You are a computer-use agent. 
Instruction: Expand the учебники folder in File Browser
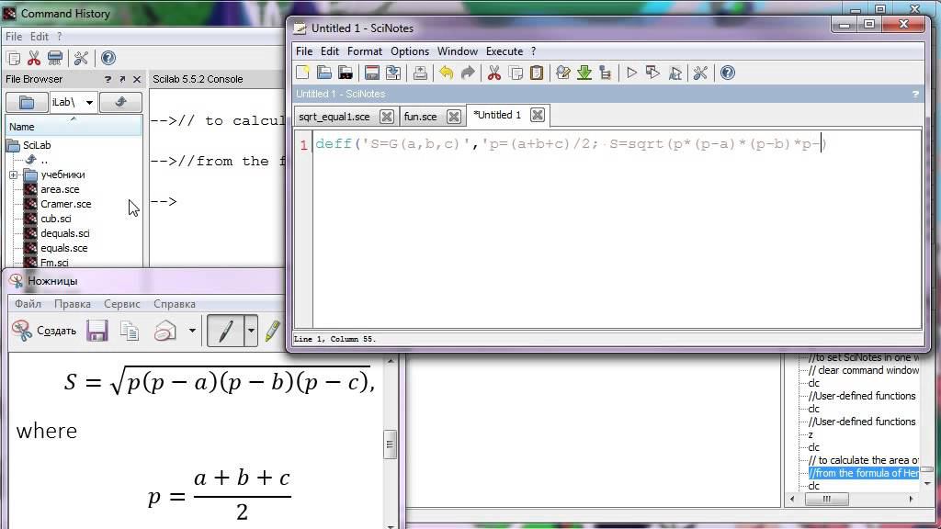coord(13,174)
